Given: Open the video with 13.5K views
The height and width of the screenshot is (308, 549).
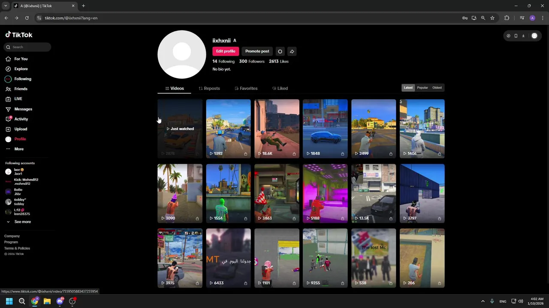Looking at the screenshot, I should point(374,193).
